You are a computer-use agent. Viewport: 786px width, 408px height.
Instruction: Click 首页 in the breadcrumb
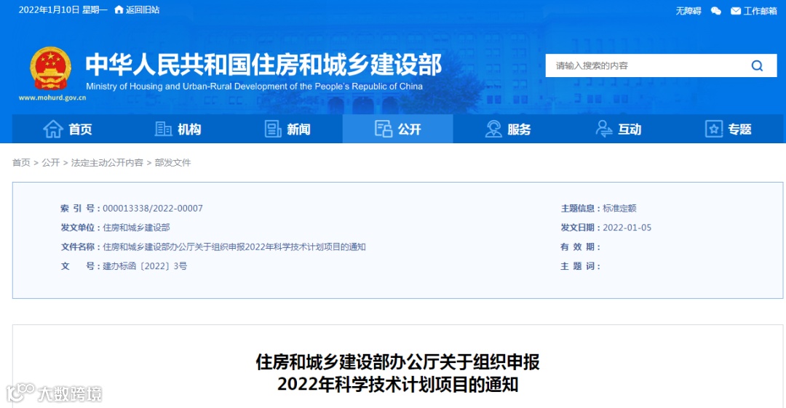click(21, 162)
